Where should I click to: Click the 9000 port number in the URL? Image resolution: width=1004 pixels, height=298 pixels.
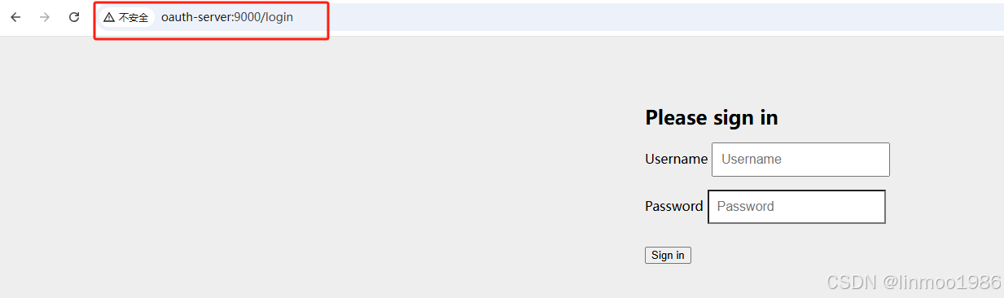pyautogui.click(x=247, y=17)
